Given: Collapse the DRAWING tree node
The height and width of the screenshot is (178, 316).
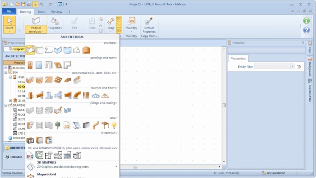Looking at the screenshot, I should tap(6, 105).
